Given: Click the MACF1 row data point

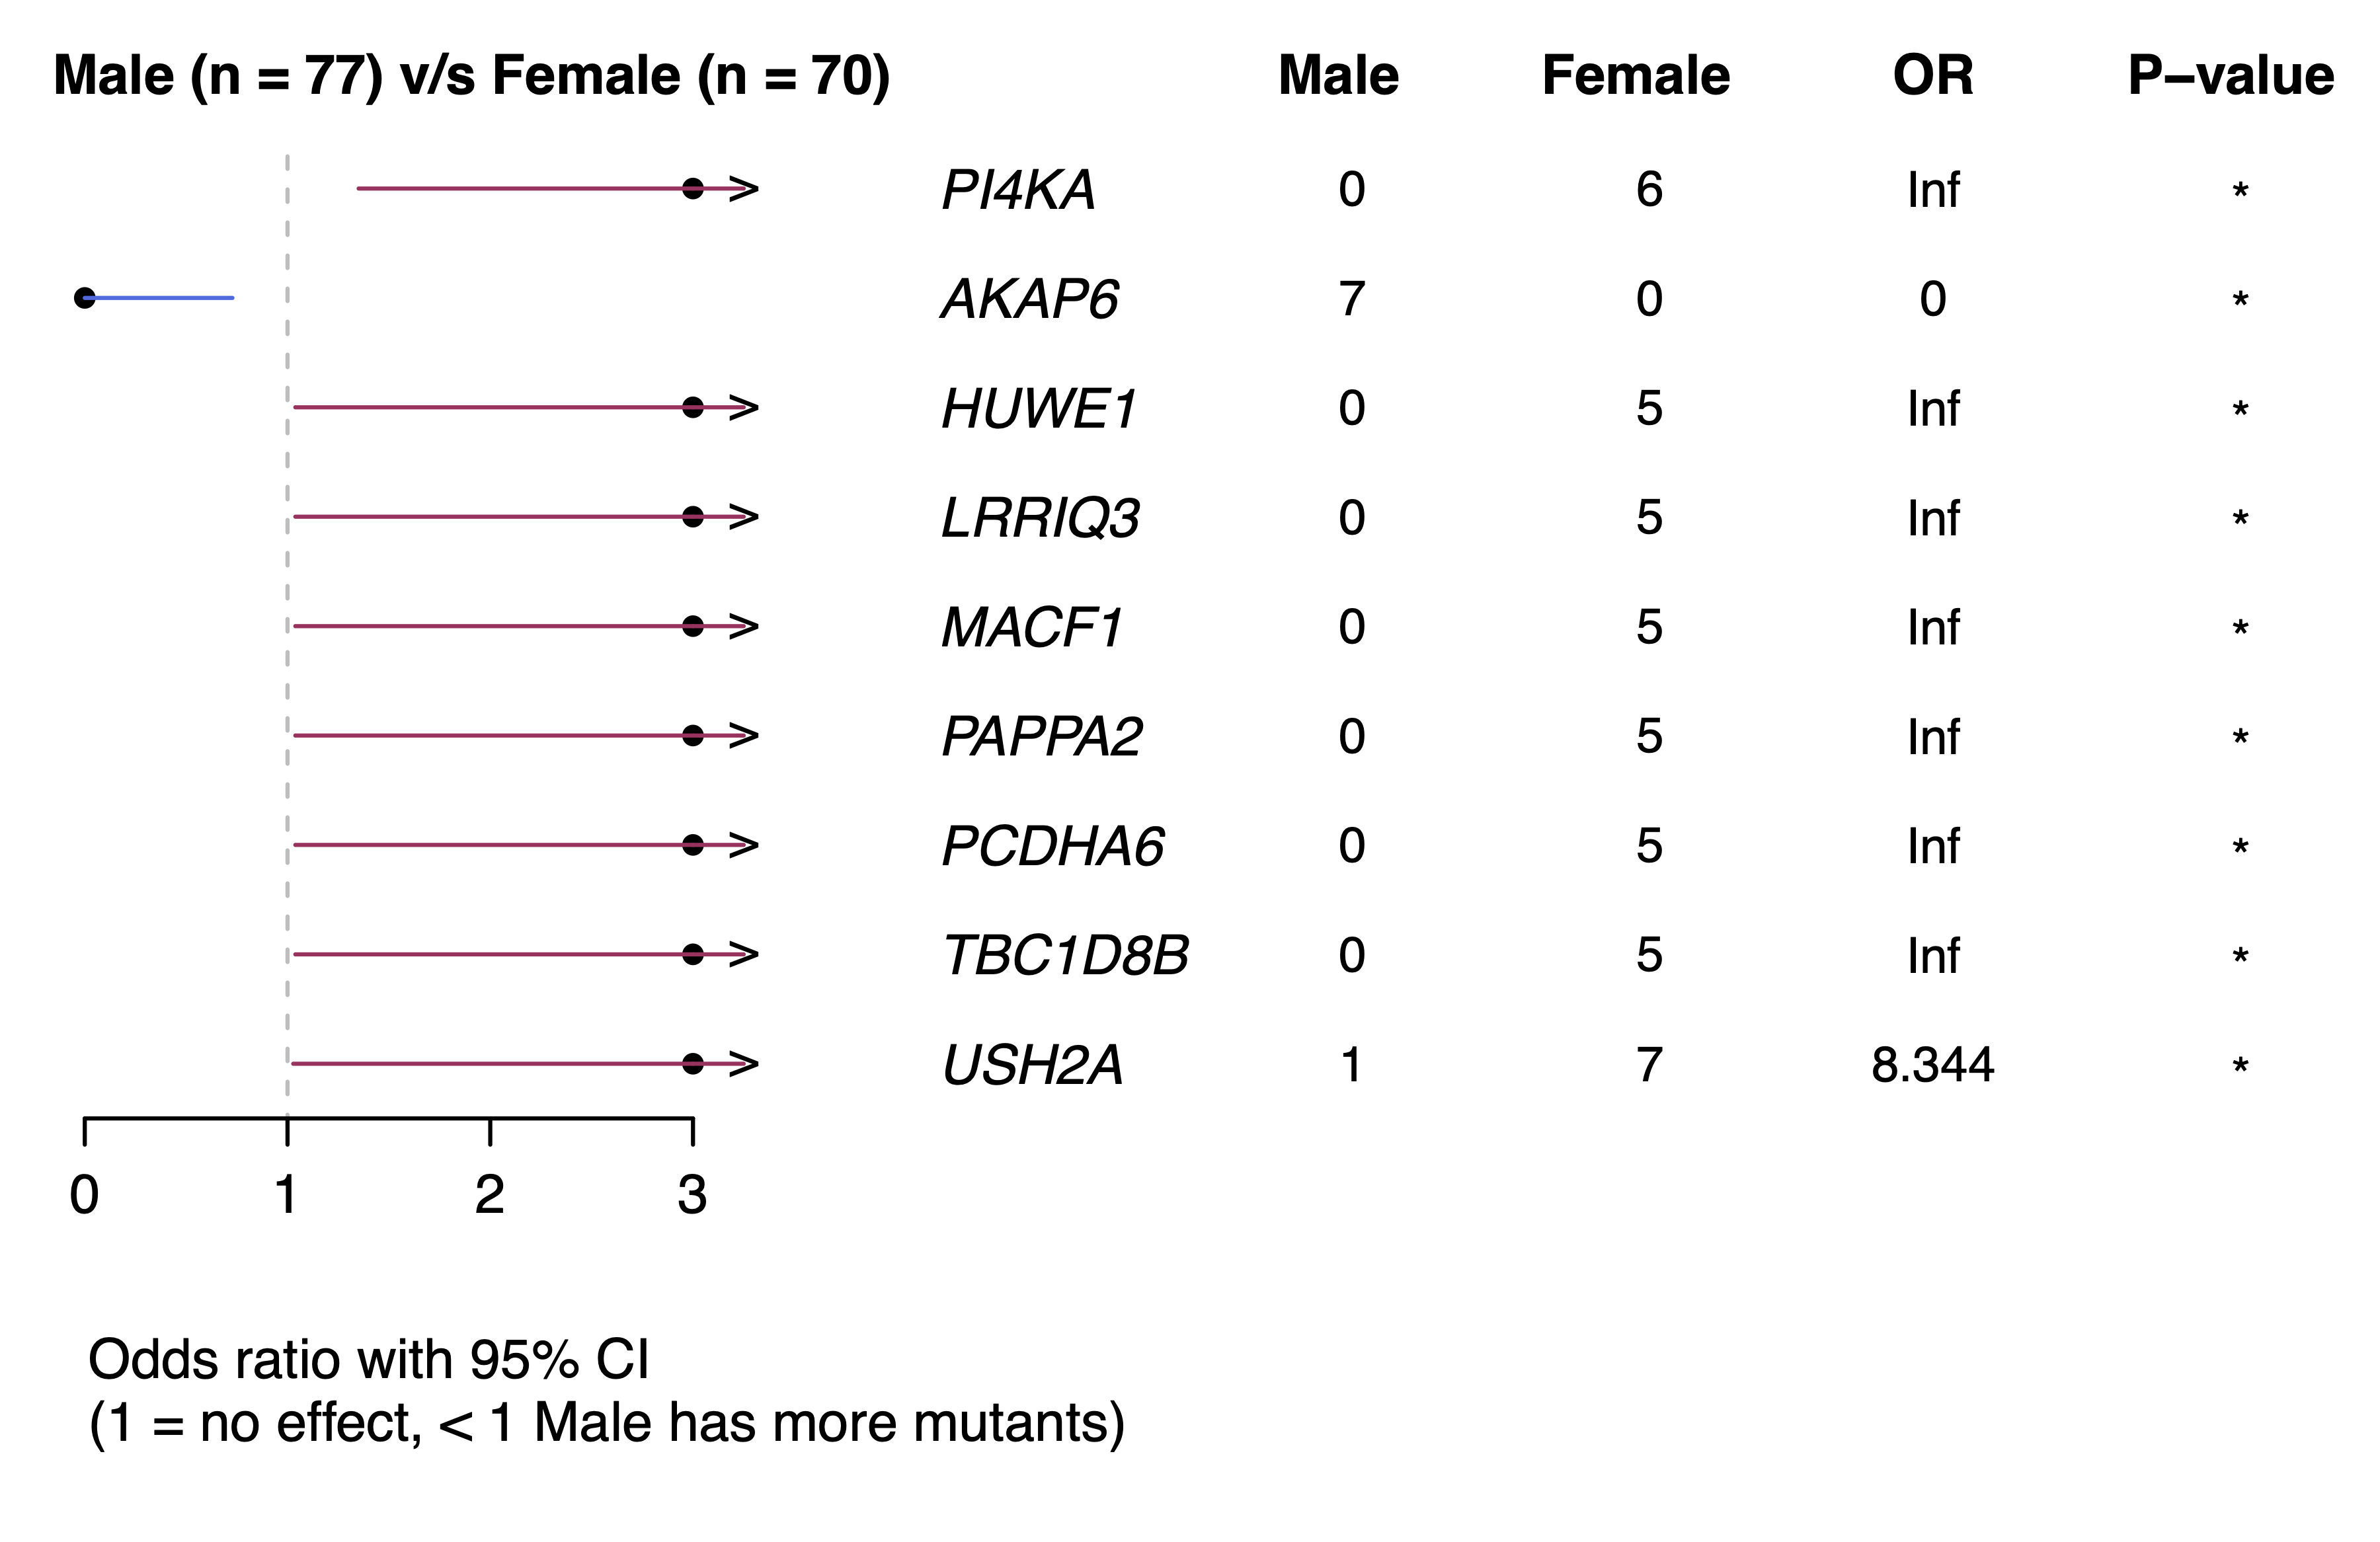Looking at the screenshot, I should tap(693, 627).
